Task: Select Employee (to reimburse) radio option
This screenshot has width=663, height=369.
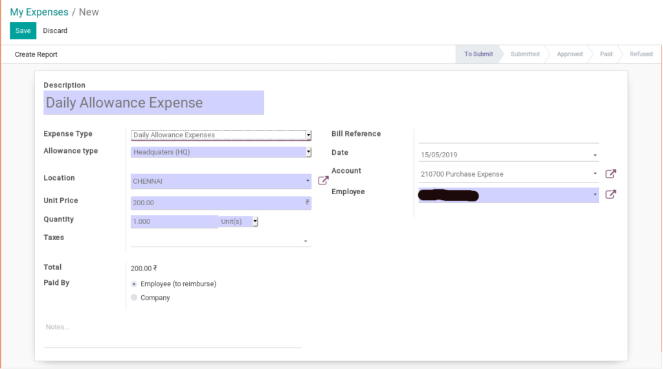Action: [134, 284]
